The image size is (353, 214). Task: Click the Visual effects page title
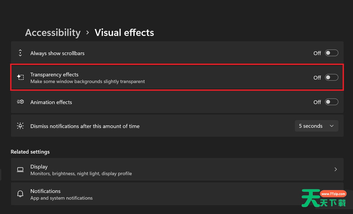pyautogui.click(x=124, y=32)
